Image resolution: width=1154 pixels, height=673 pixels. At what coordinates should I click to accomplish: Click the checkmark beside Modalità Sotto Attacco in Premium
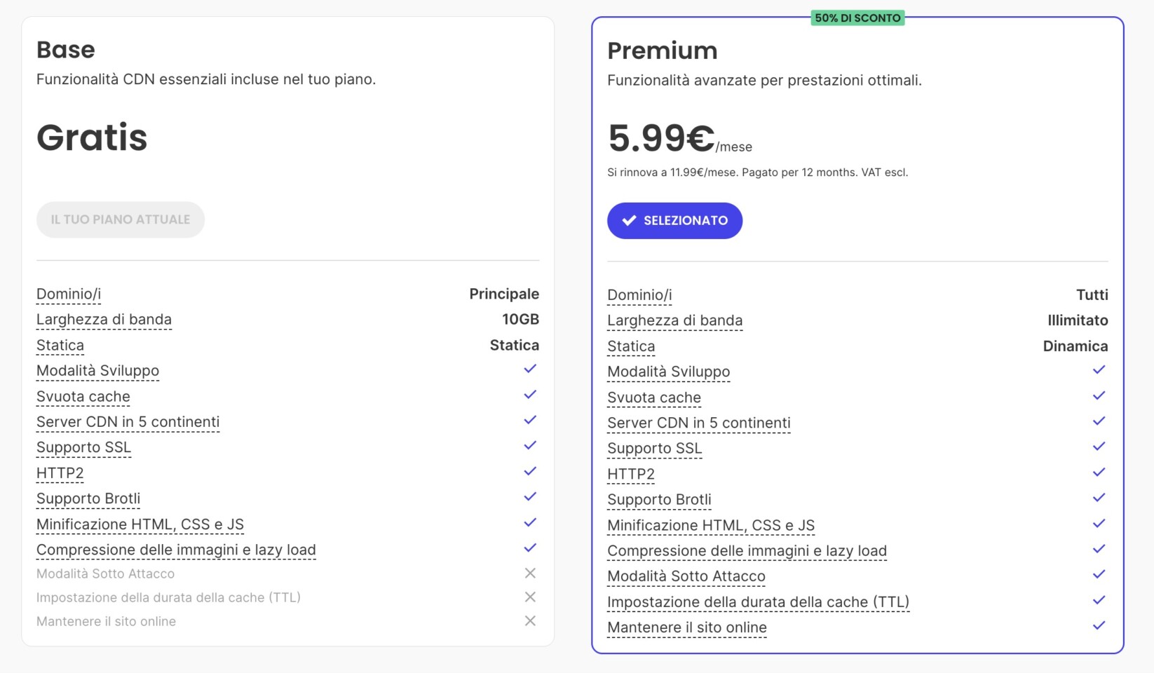tap(1099, 575)
